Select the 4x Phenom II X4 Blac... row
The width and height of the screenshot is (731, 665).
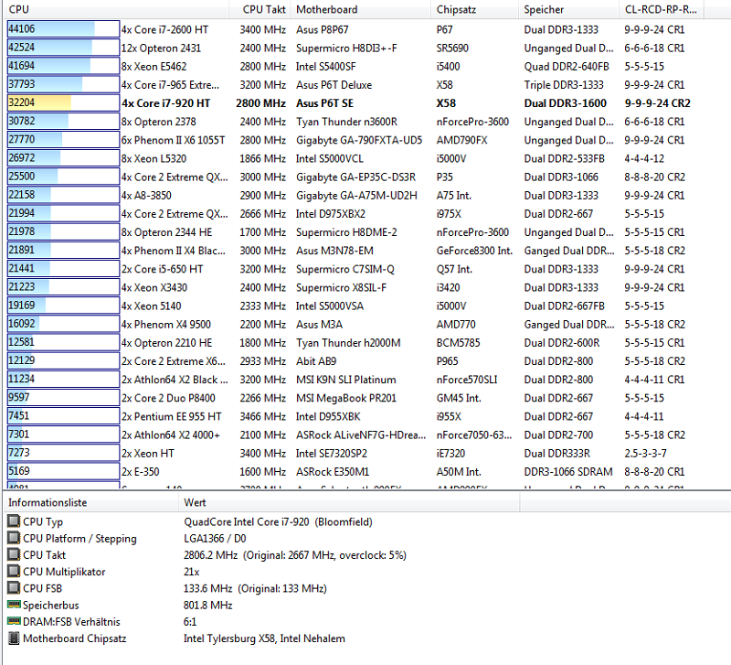(x=355, y=251)
